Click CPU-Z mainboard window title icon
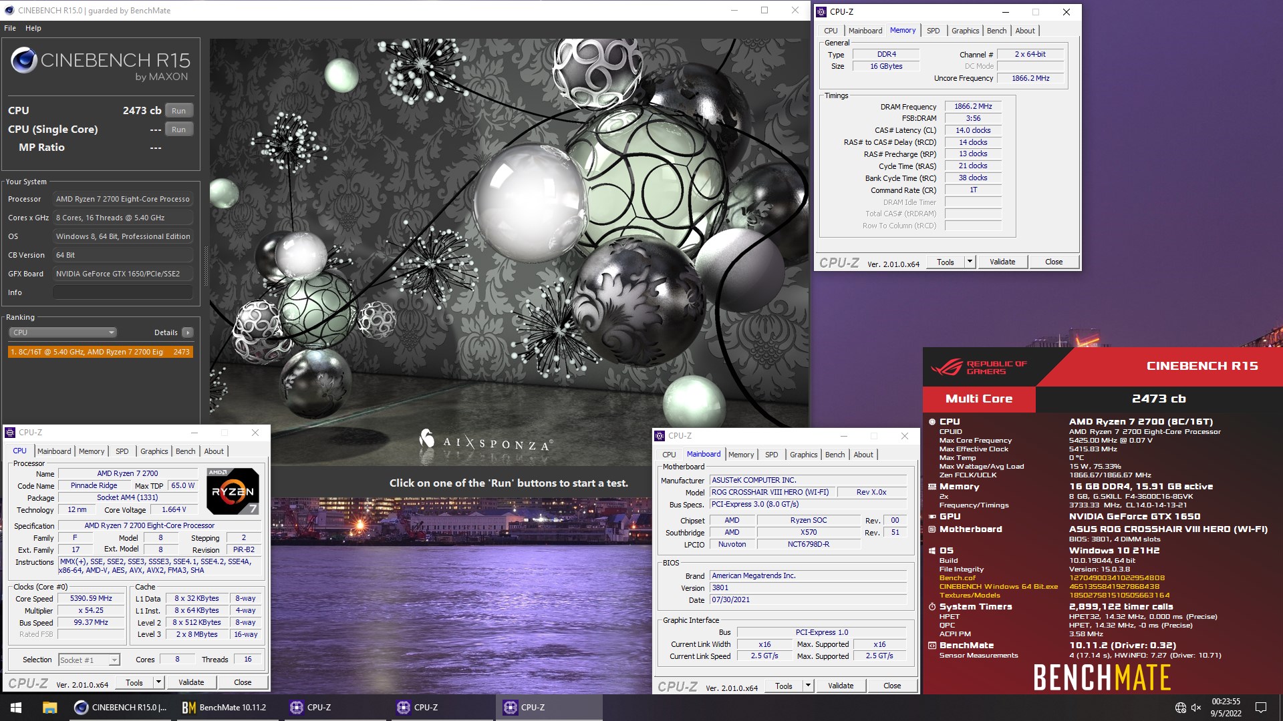The image size is (1283, 721). 660,436
